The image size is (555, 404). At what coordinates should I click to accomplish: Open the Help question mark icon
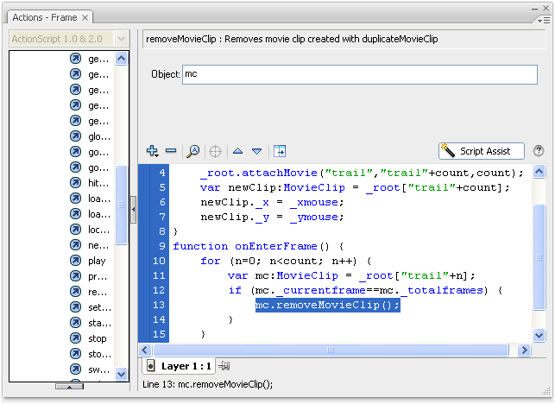point(539,151)
